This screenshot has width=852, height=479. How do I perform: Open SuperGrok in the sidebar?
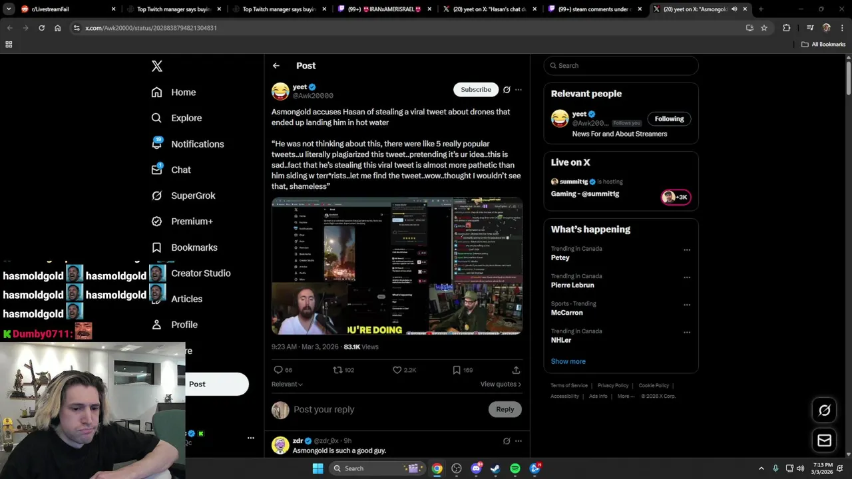point(183,196)
